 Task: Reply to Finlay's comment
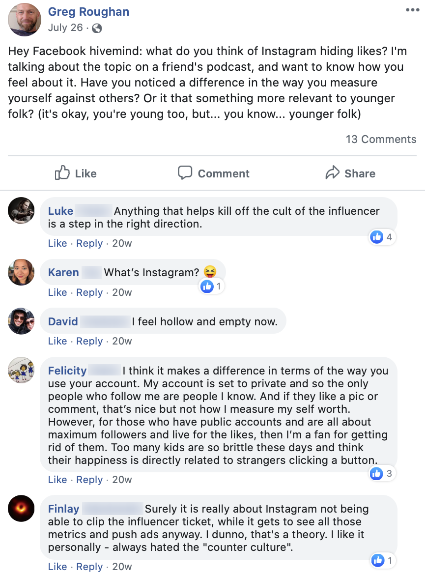click(x=89, y=567)
